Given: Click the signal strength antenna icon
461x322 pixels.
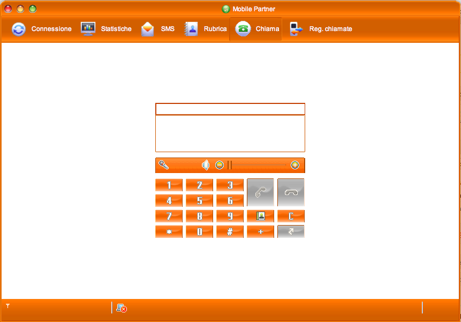Looking at the screenshot, I should coord(8,306).
